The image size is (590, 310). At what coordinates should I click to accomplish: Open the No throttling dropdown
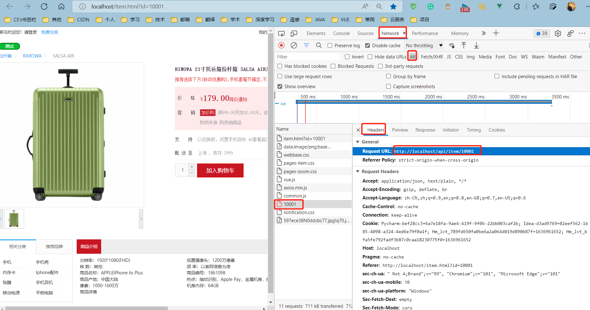click(x=424, y=46)
